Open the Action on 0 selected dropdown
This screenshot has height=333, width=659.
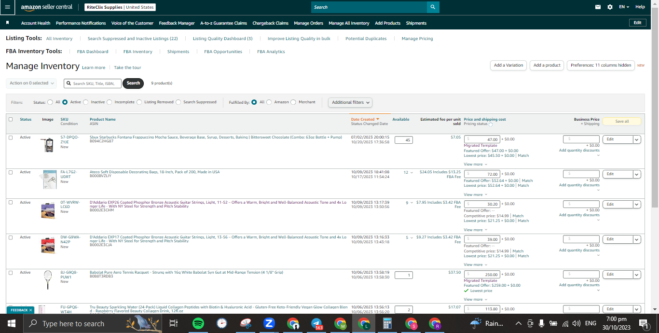31,83
